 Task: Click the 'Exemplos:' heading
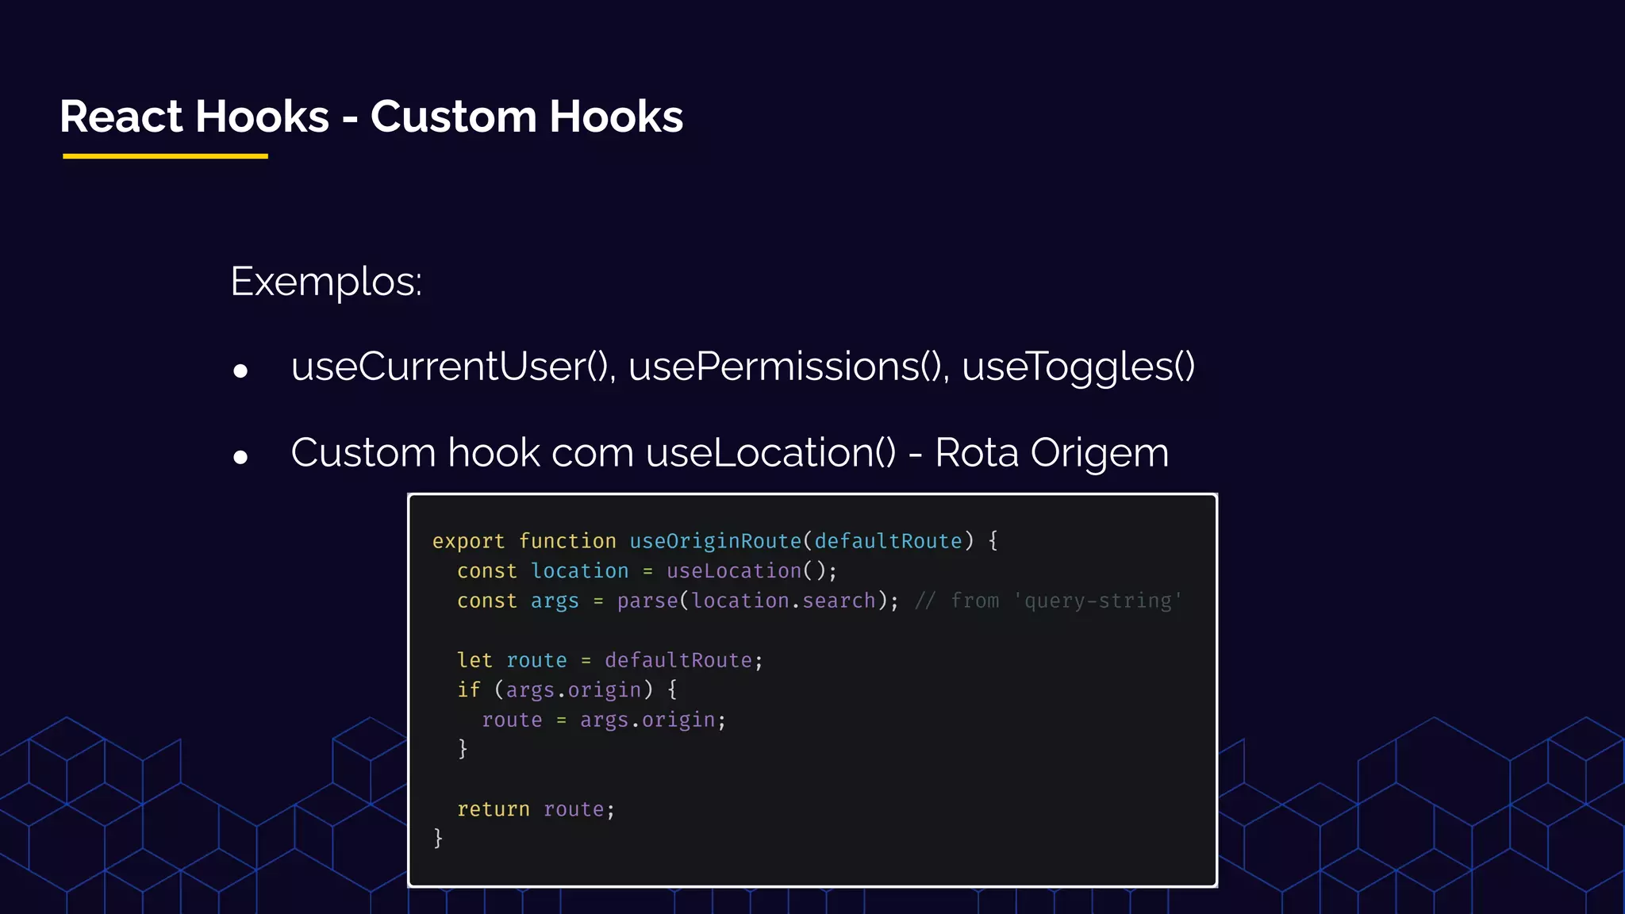tap(326, 282)
